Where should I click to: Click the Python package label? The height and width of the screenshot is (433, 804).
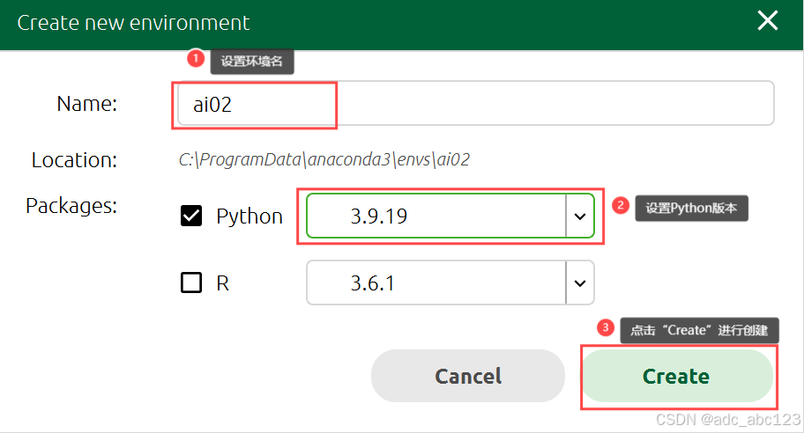(x=249, y=216)
